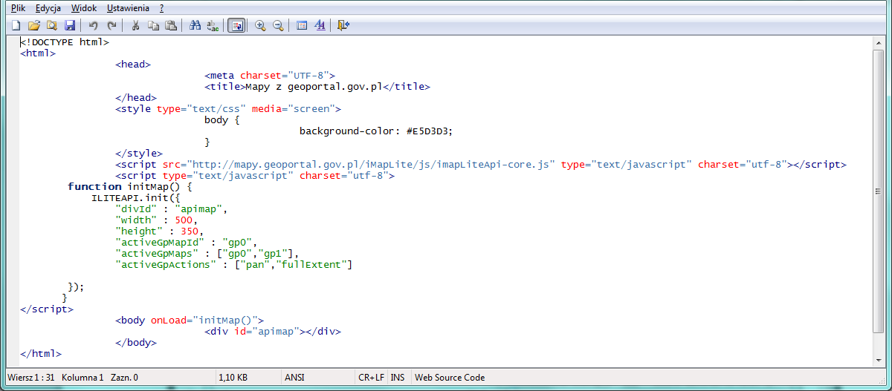892x391 pixels.
Task: Open the Plik menu
Action: [x=18, y=8]
